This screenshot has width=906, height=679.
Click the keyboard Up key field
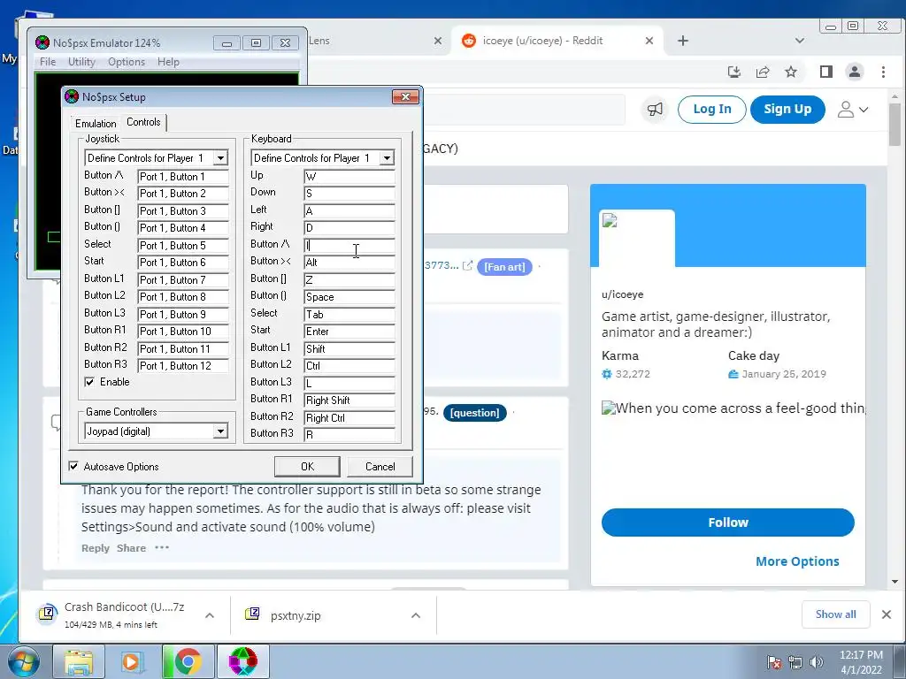click(349, 176)
